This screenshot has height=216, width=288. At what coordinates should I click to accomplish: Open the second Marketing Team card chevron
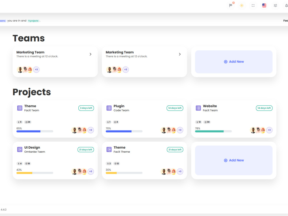tap(180, 54)
